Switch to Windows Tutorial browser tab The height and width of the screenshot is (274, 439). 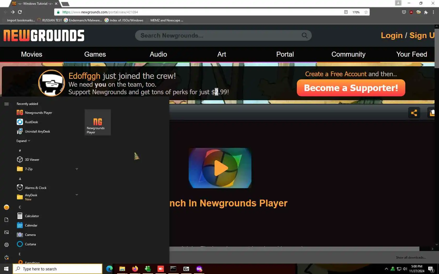click(x=34, y=4)
